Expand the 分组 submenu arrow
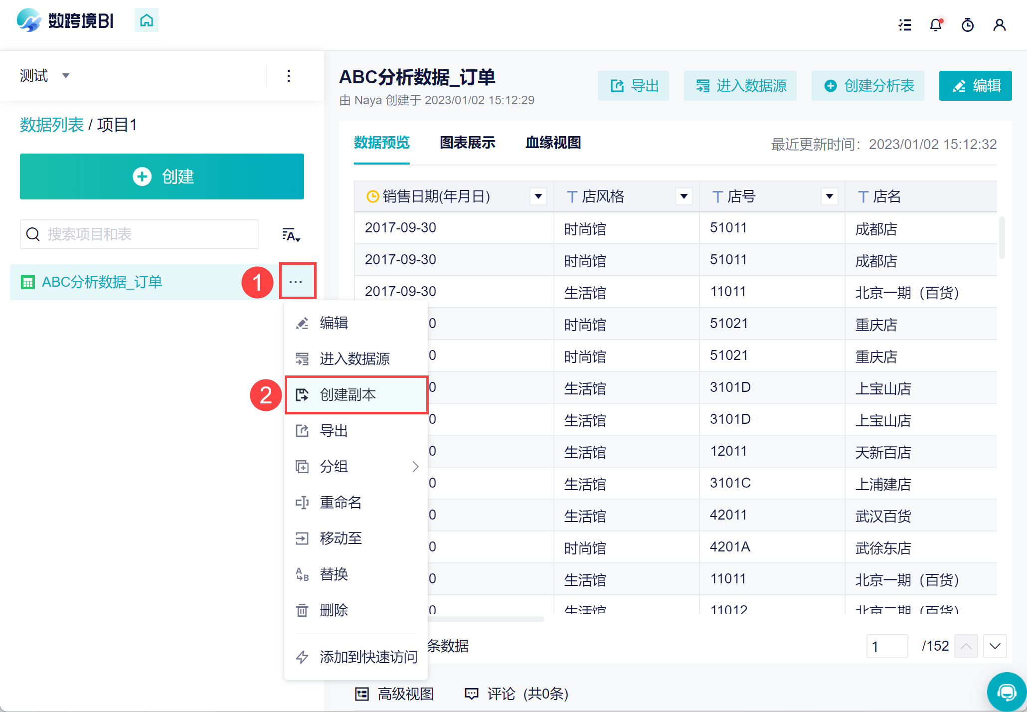Screen dimensions: 1027x712 click(x=415, y=467)
